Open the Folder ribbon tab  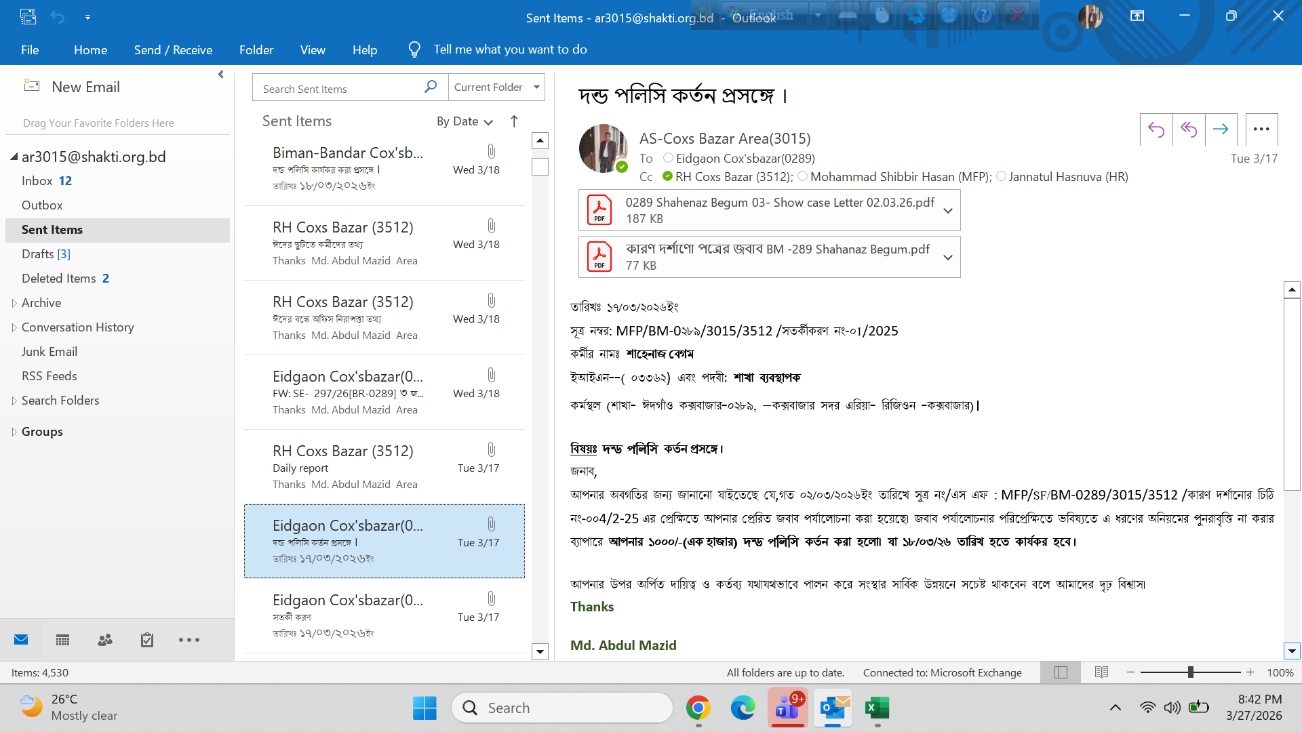tap(256, 49)
